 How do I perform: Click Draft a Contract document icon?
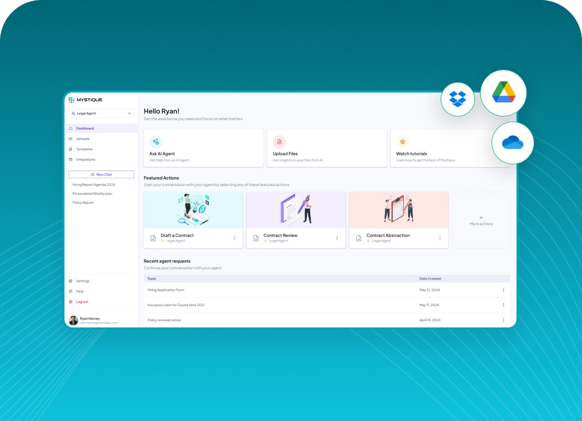(x=153, y=239)
